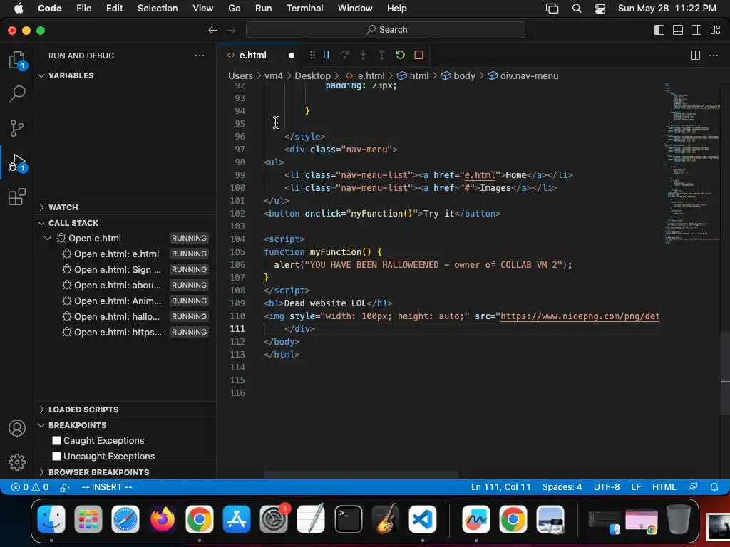Click the feedback icon in status bar
Image resolution: width=730 pixels, height=547 pixels.
point(693,487)
